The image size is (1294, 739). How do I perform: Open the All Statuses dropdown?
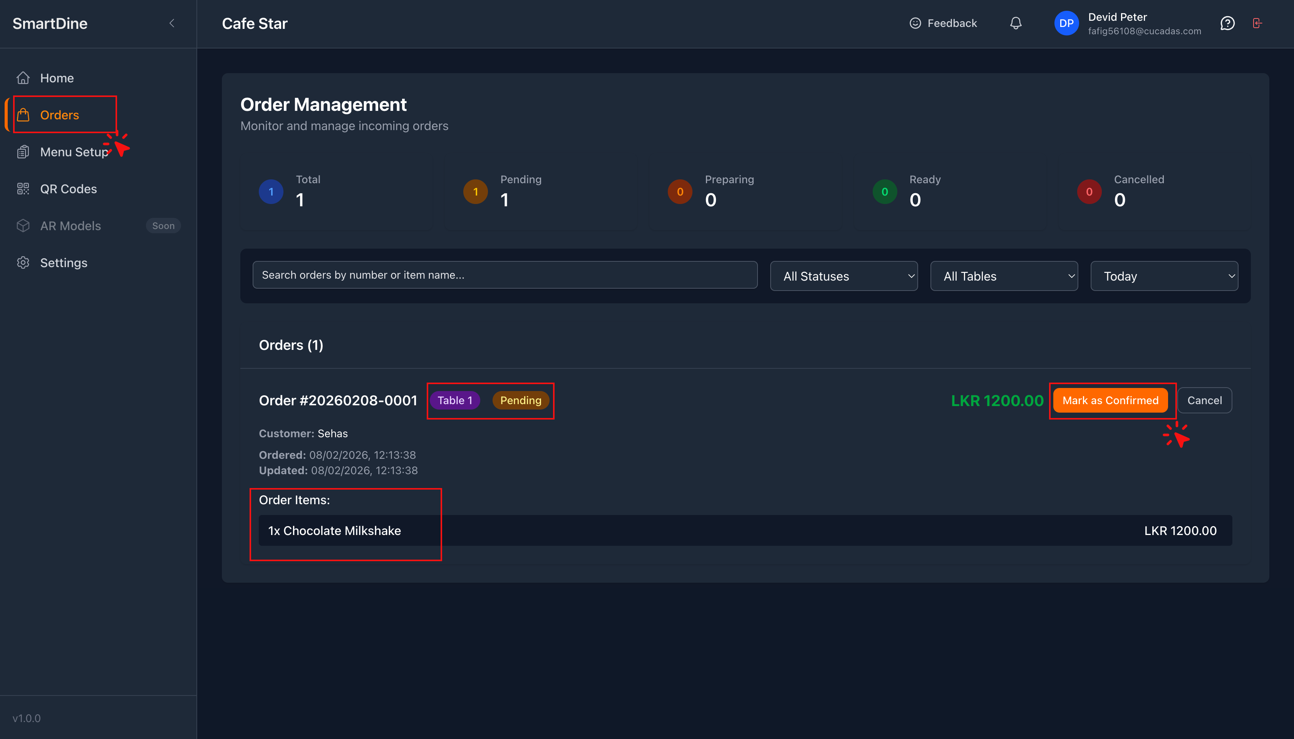[x=843, y=276]
